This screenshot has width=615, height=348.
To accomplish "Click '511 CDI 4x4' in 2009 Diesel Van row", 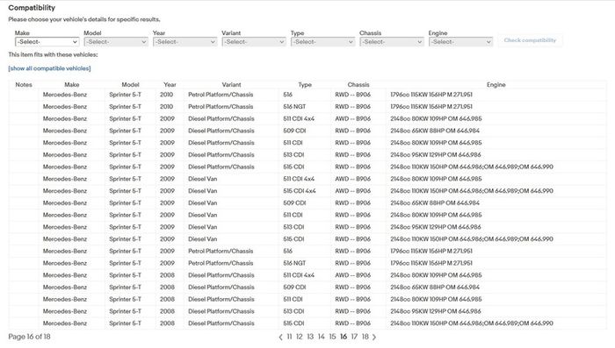I will (x=299, y=179).
